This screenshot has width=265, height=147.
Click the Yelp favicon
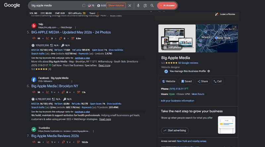(34, 26)
